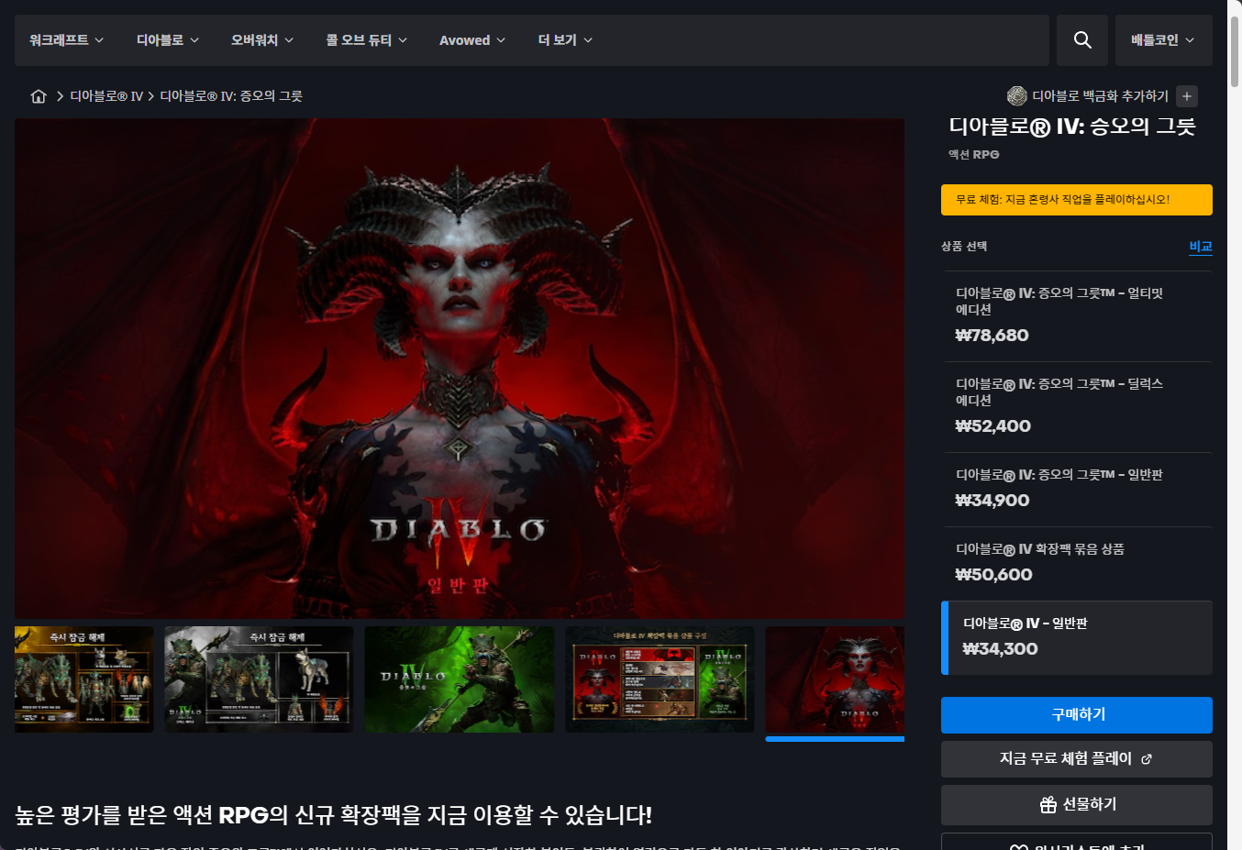Select the 얼티밋 에디션 option at ₩78,680
Viewport: 1242px width, 850px height.
1078,315
